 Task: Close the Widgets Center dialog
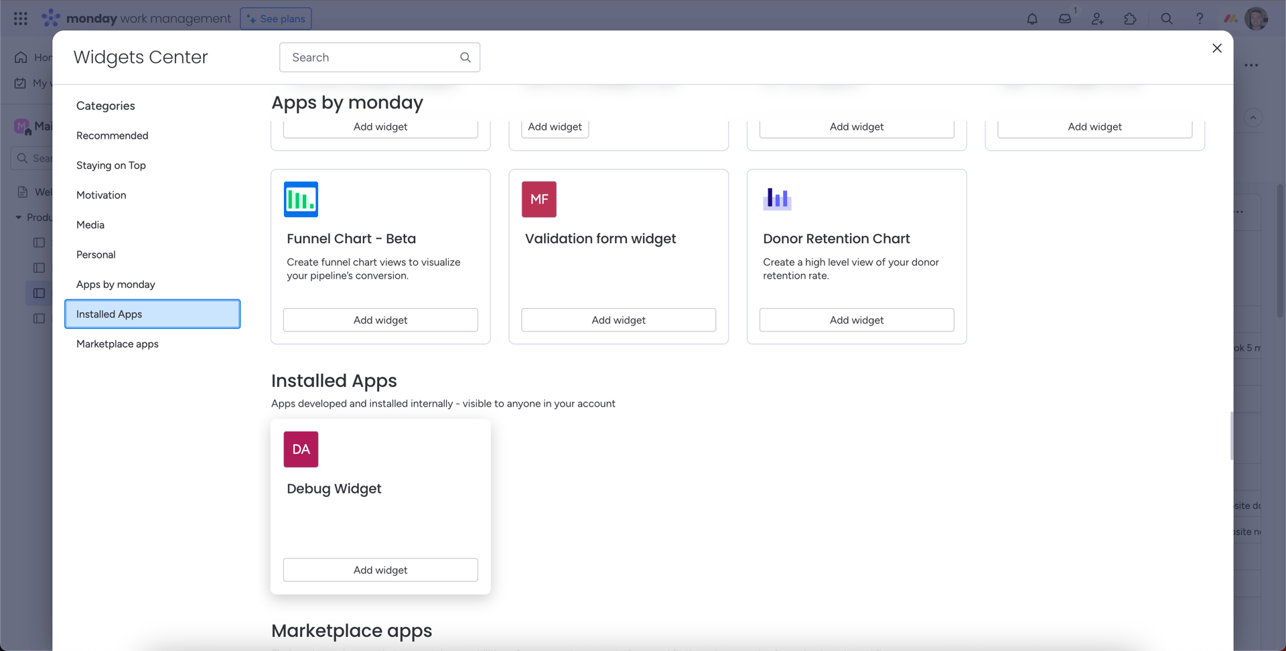coord(1217,48)
